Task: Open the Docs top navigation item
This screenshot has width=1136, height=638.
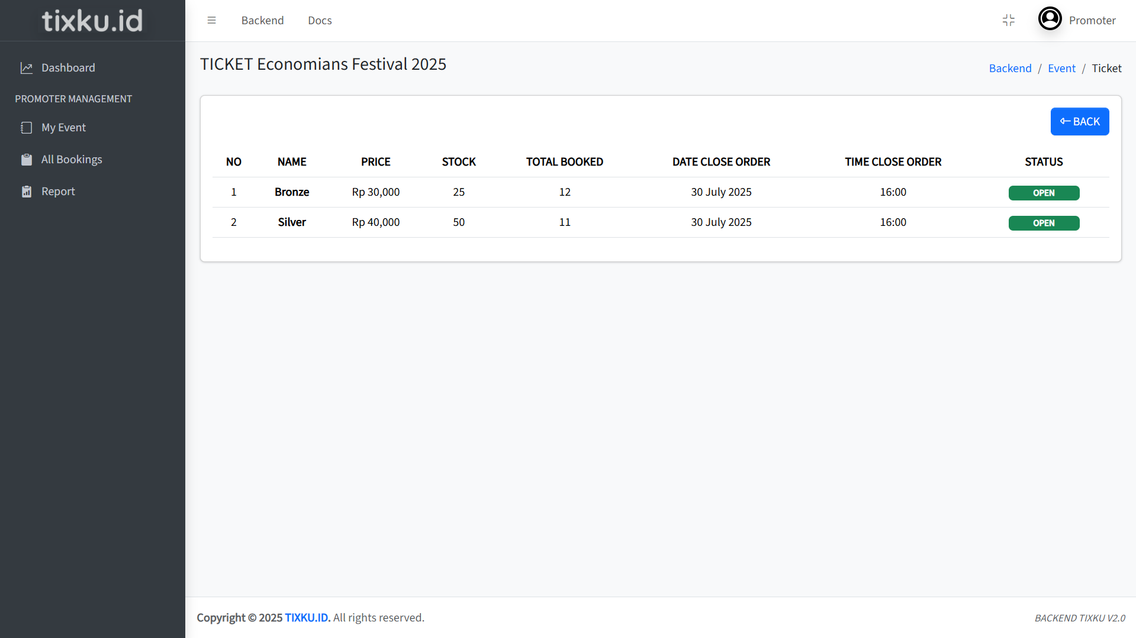Action: point(320,20)
